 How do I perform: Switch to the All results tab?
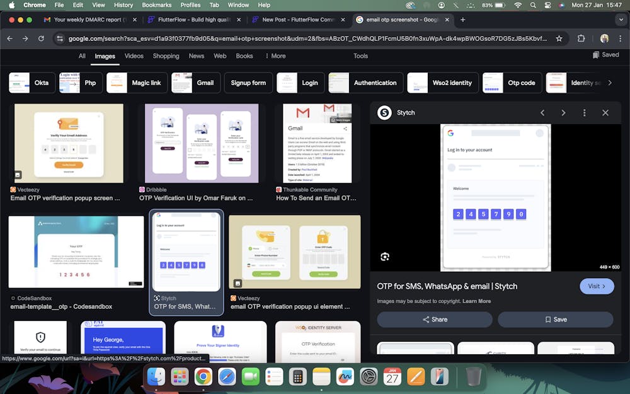click(82, 56)
